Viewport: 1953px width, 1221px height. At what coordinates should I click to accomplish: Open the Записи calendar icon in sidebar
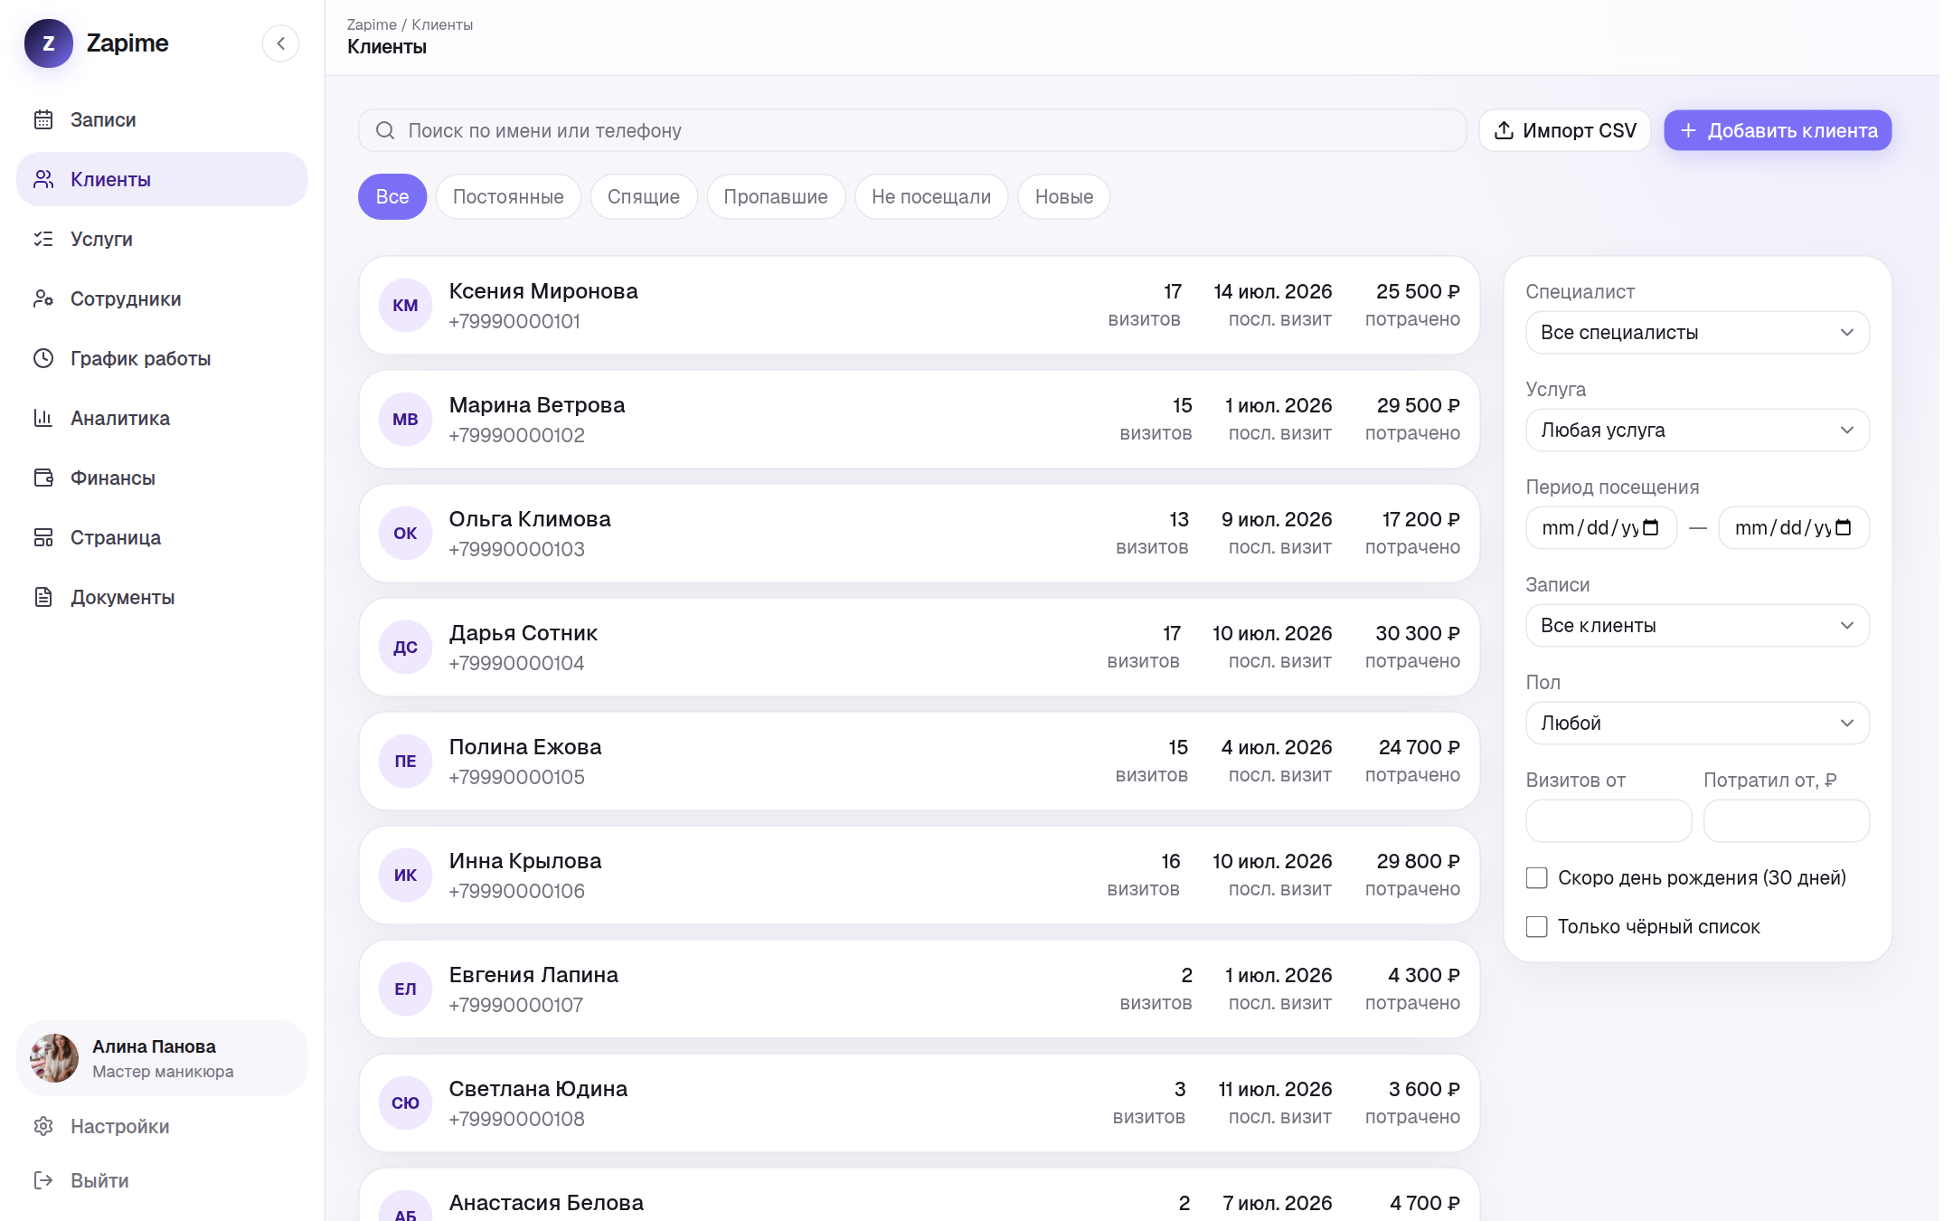[x=43, y=119]
